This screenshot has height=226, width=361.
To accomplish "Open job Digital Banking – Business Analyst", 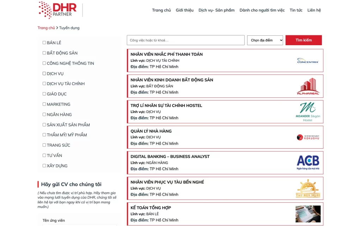I will tap(170, 156).
